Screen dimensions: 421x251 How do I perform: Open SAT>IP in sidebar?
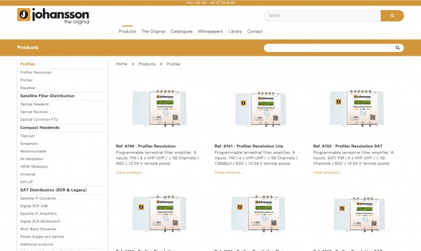tap(26, 182)
